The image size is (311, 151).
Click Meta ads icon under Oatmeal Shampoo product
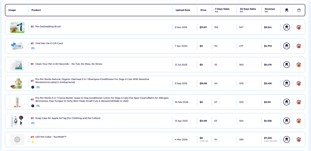(38, 87)
